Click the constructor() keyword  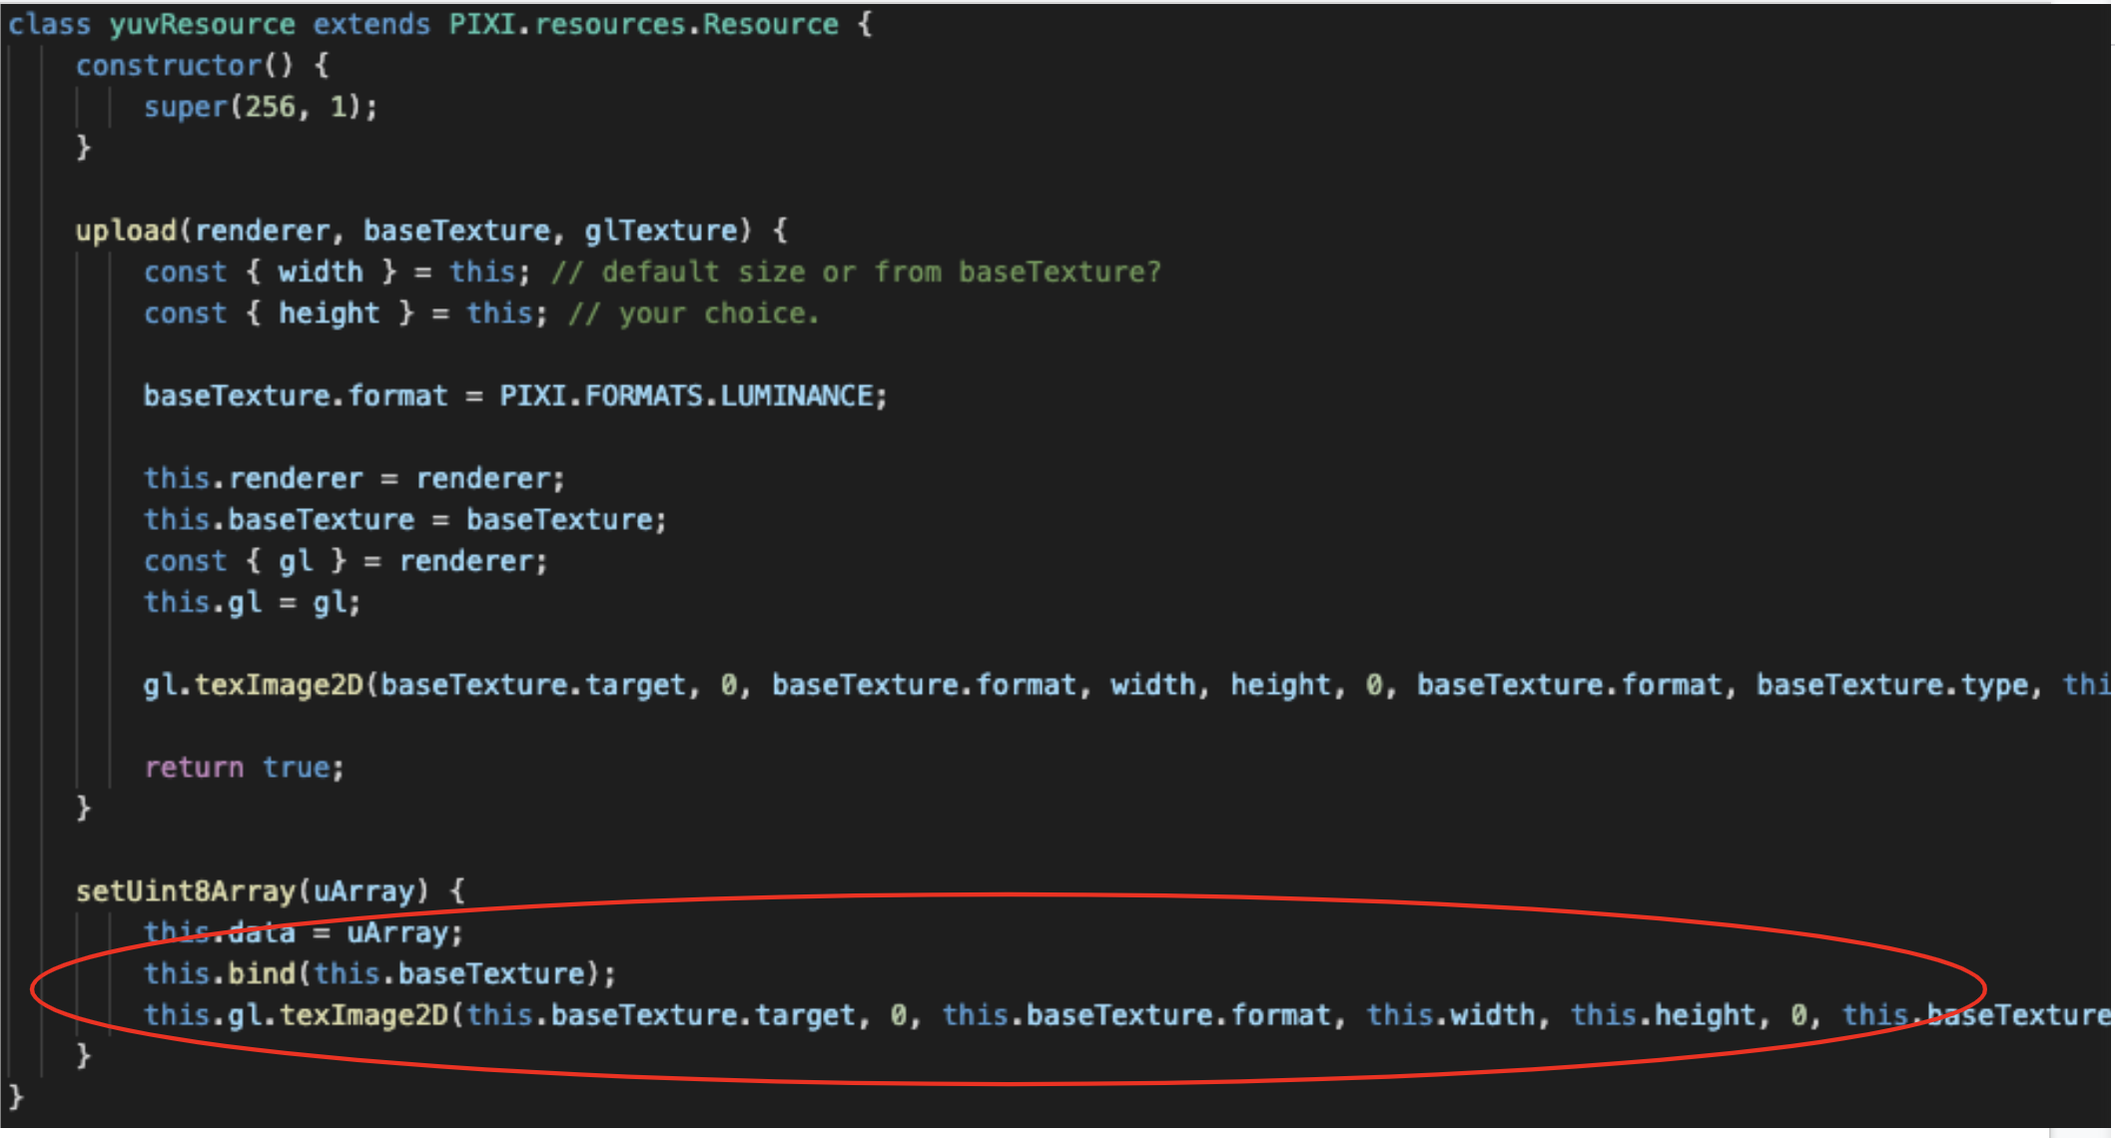(x=185, y=66)
